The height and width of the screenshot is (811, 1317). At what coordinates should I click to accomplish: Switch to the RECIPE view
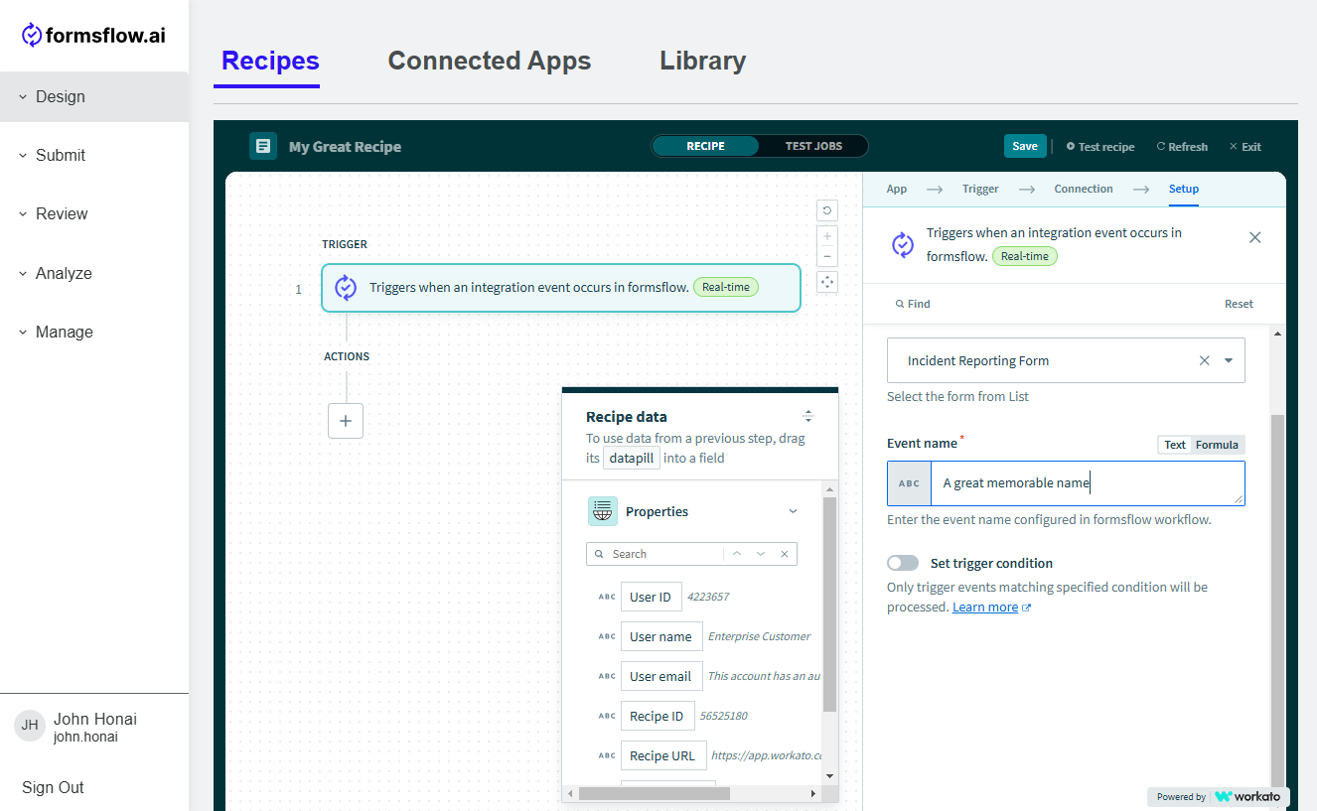click(705, 146)
